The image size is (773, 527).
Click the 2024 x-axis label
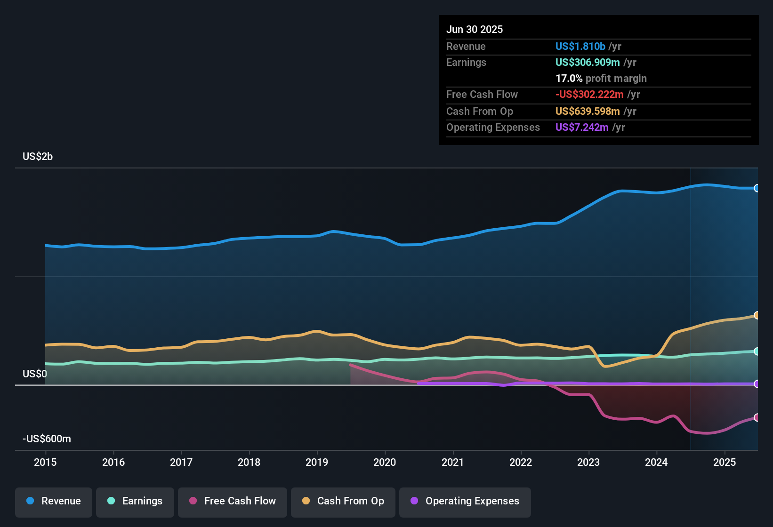656,463
